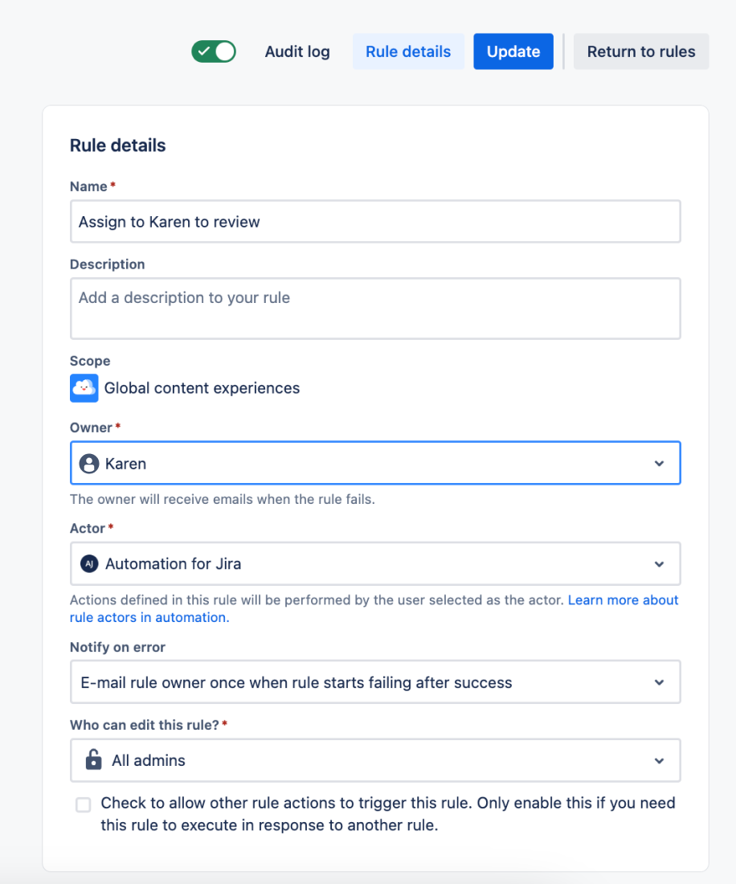The image size is (736, 884).
Task: Click the Global content experiences cloud icon
Action: click(84, 388)
